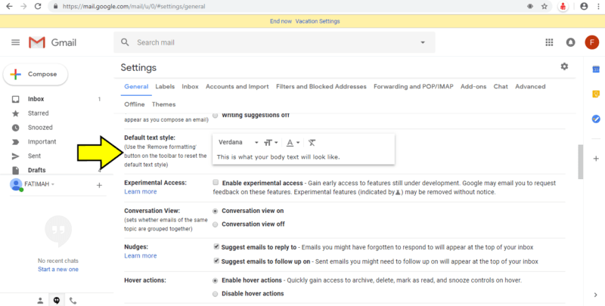Start new chat plus icon beside FATIMAH
Screen dimensions: 605x306
99,185
